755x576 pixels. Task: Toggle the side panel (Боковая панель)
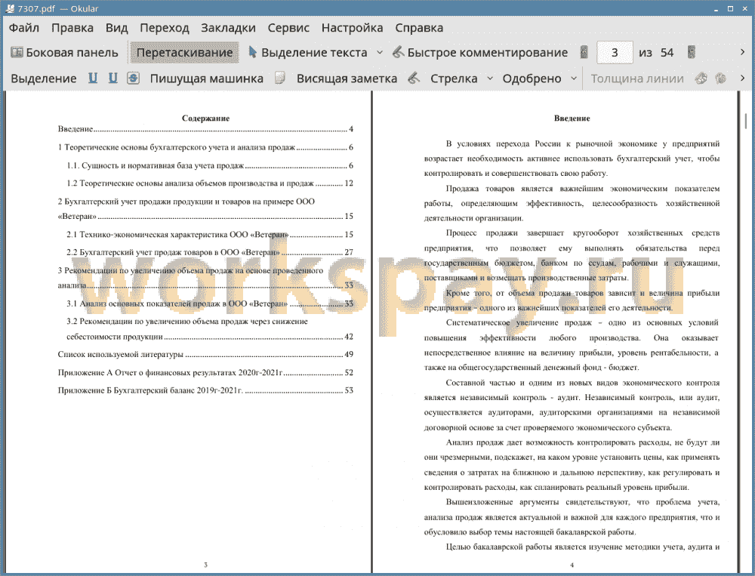point(64,53)
